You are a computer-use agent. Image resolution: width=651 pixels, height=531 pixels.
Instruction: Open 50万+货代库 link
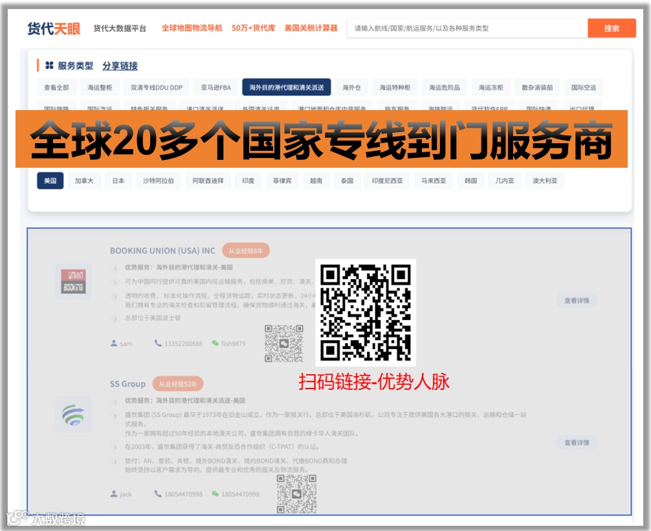click(x=253, y=28)
